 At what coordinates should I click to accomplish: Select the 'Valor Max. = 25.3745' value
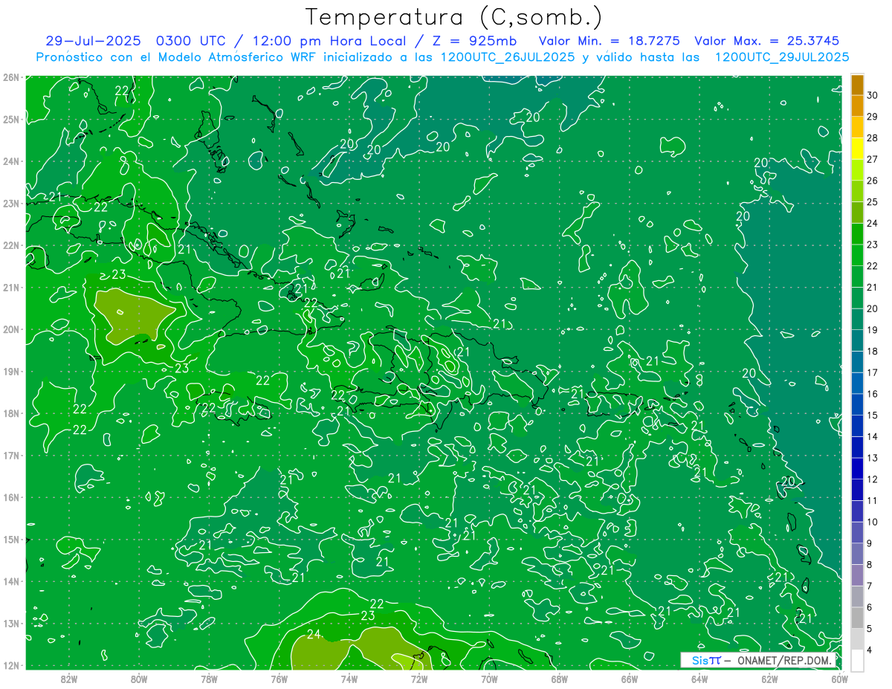coord(767,41)
